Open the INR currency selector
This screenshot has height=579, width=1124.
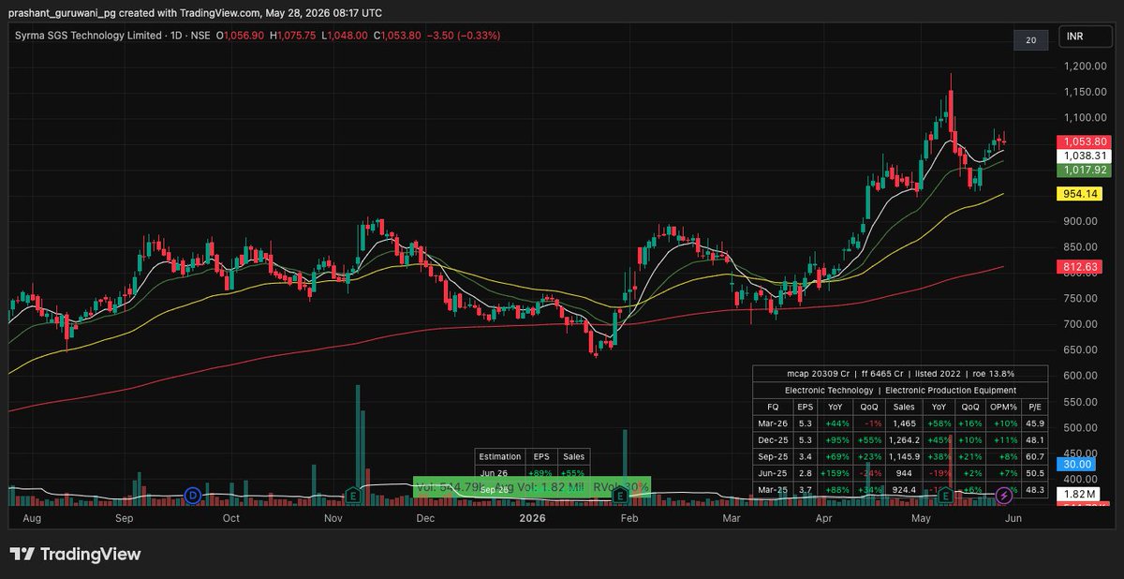tap(1086, 38)
